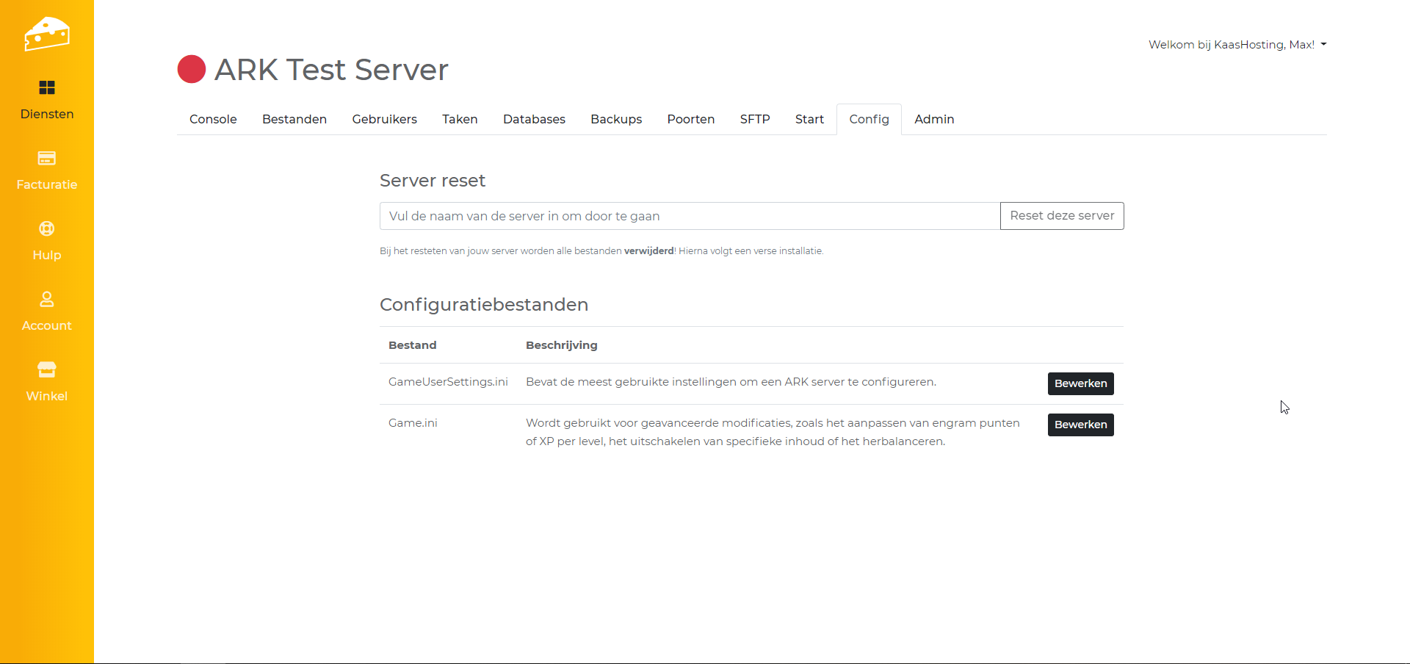Switch to the SFTP tab
1410x664 pixels.
point(755,120)
